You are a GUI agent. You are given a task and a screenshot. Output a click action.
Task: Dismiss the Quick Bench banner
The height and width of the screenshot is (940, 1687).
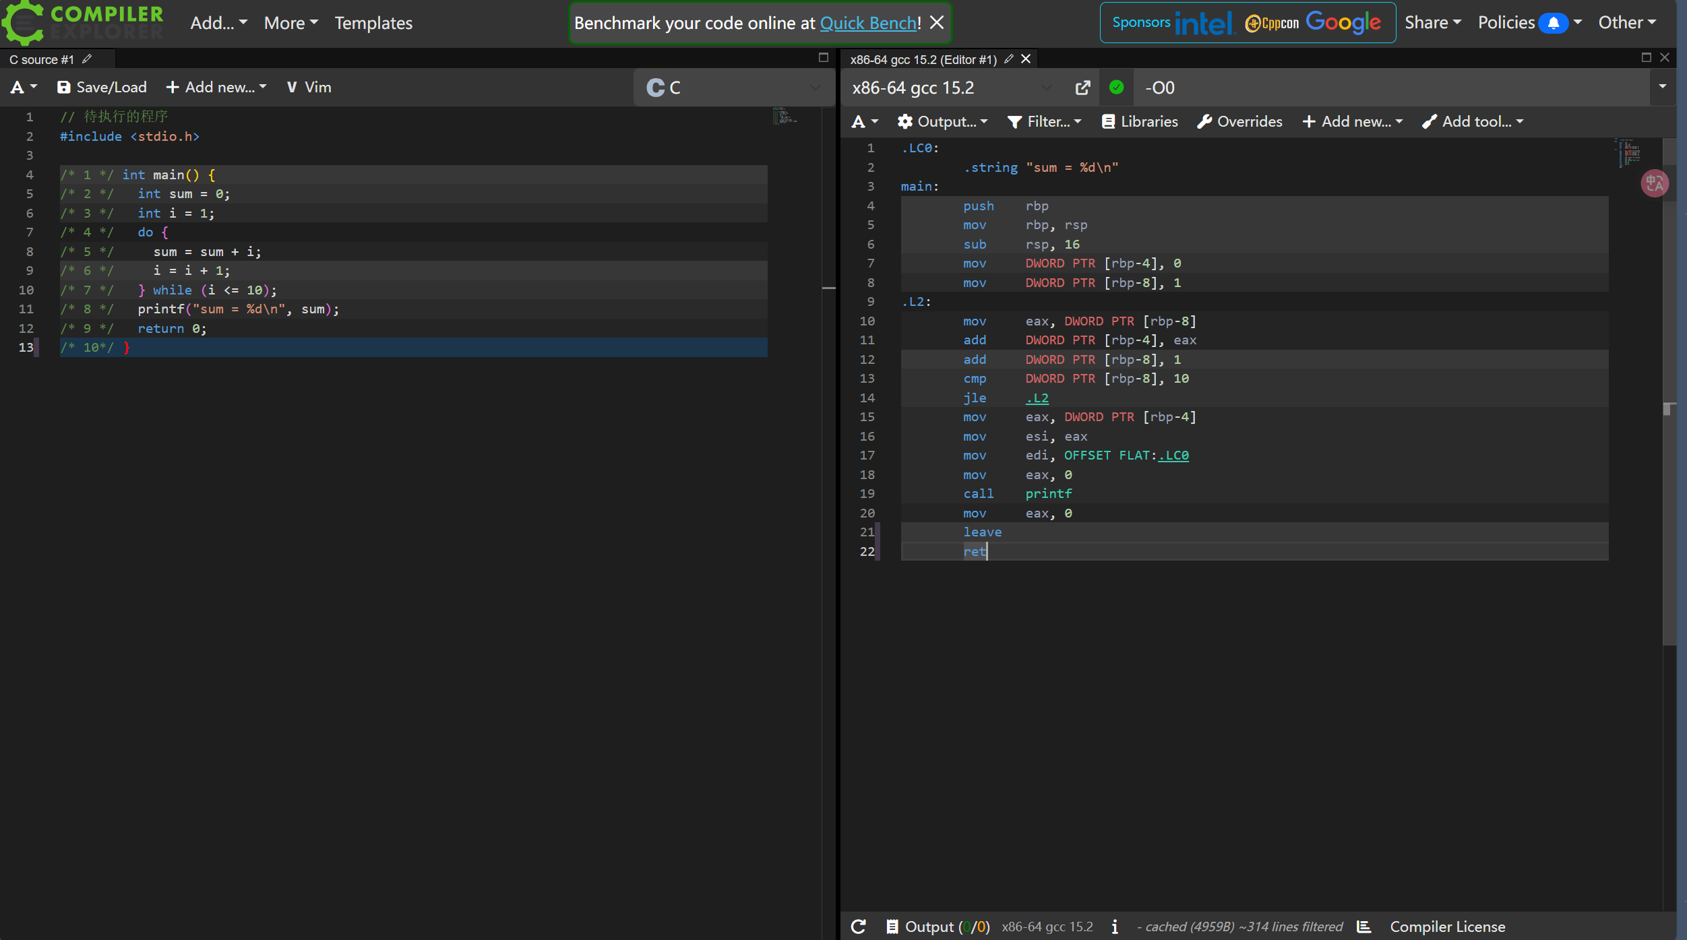tap(936, 23)
